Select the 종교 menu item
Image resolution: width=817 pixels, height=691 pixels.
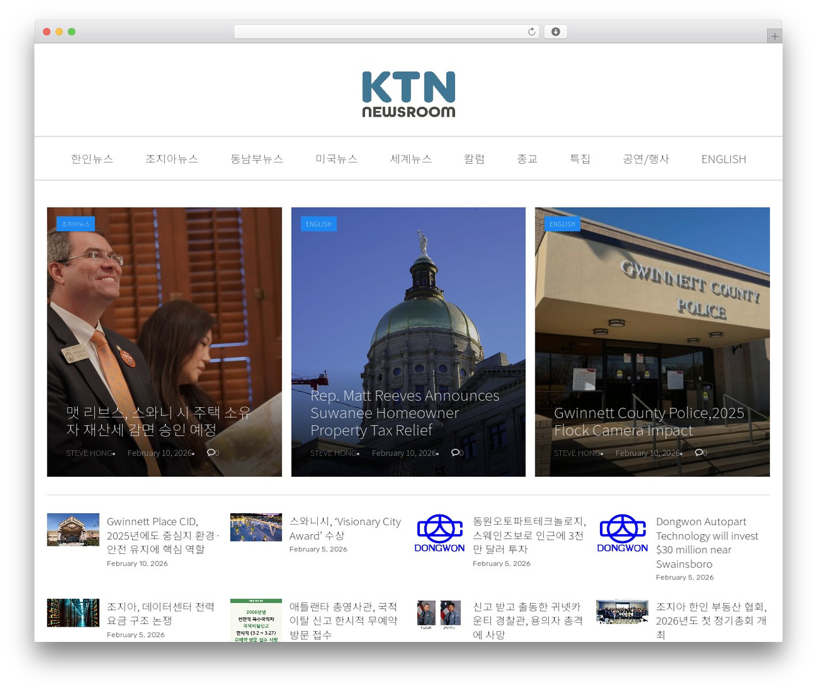pyautogui.click(x=527, y=159)
